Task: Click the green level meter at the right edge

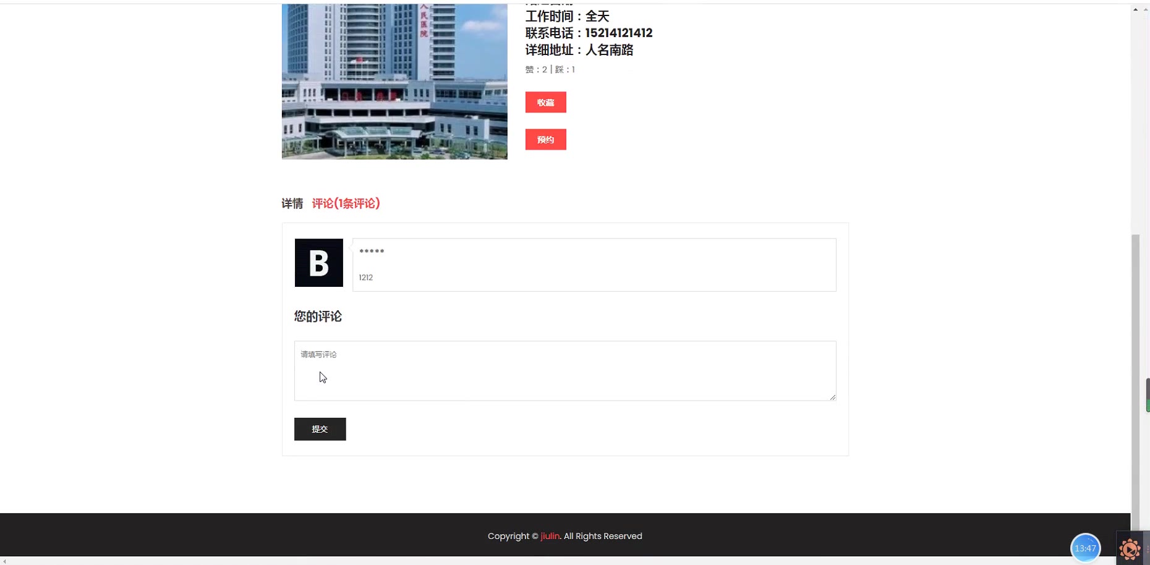Action: coord(1148,396)
